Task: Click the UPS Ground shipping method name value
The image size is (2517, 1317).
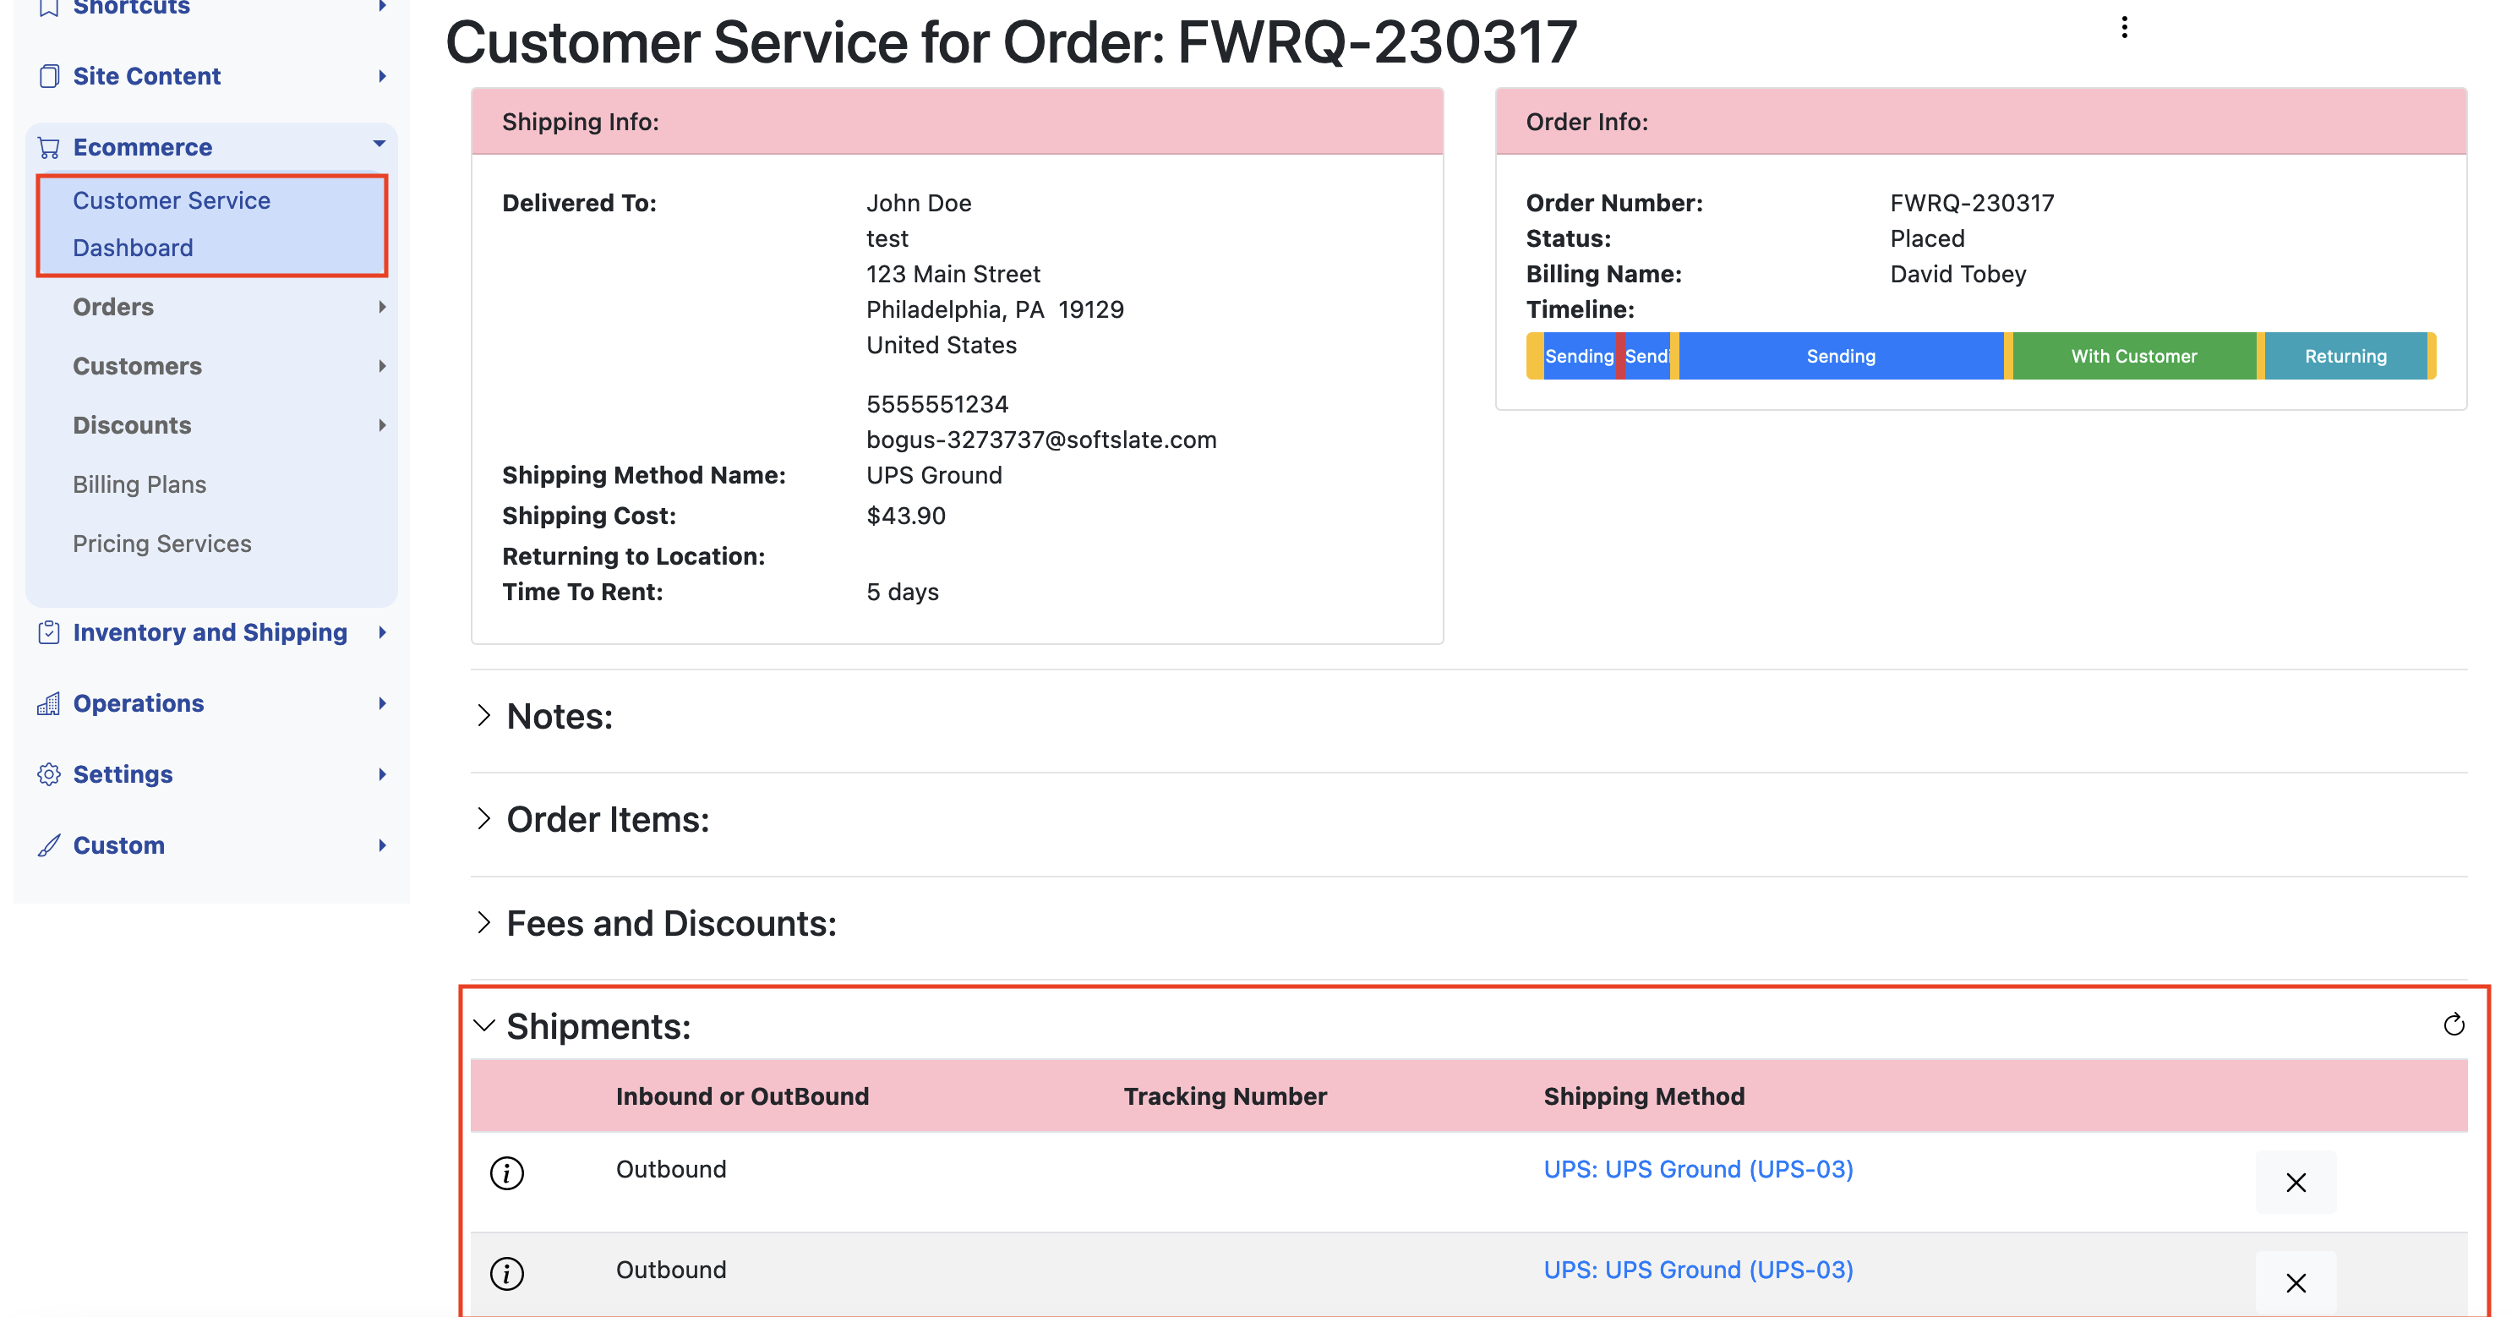Action: point(934,476)
